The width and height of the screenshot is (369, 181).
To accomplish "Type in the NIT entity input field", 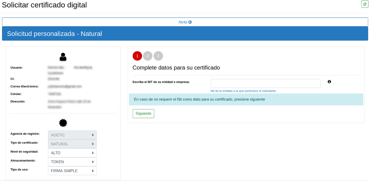I will point(265,83).
